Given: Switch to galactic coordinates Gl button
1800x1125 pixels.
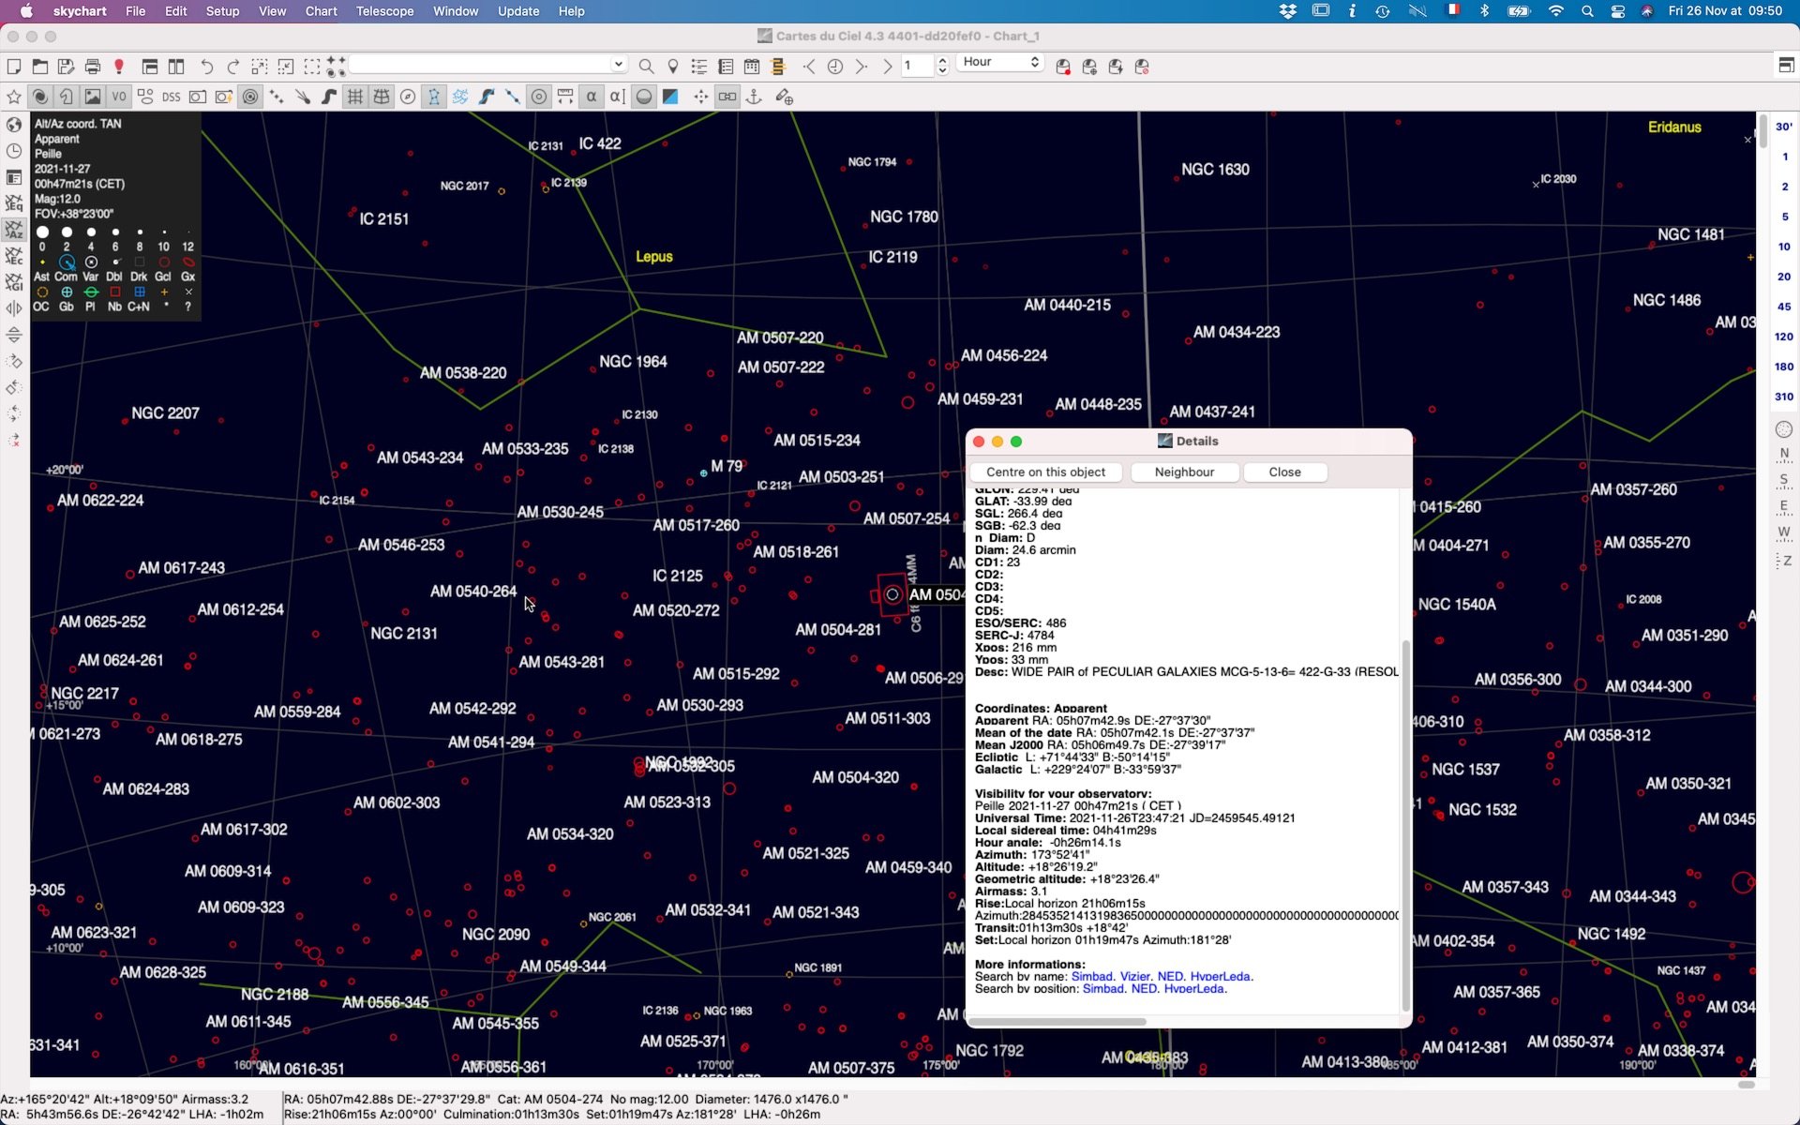Looking at the screenshot, I should [14, 282].
